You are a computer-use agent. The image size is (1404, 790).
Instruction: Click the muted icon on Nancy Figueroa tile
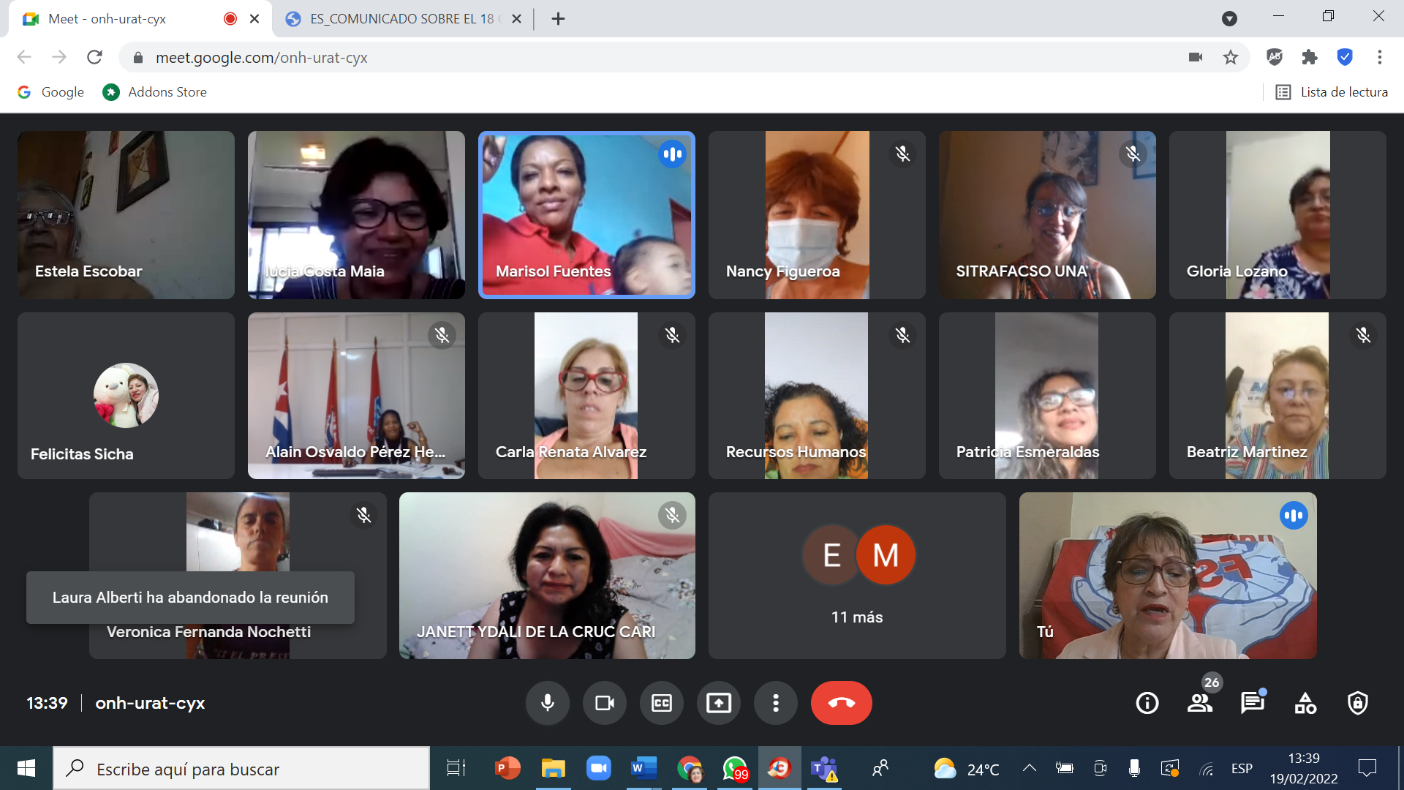coord(902,154)
